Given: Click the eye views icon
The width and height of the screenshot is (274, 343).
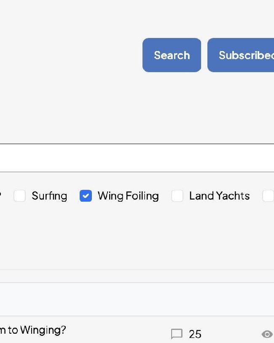Looking at the screenshot, I should click(267, 334).
